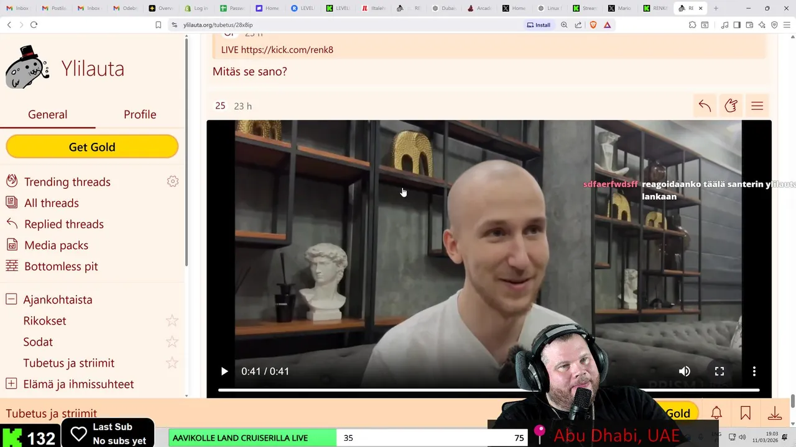The image size is (796, 447).
Task: Expand the Elämä ja ihmissuhteet category
Action: pos(11,384)
